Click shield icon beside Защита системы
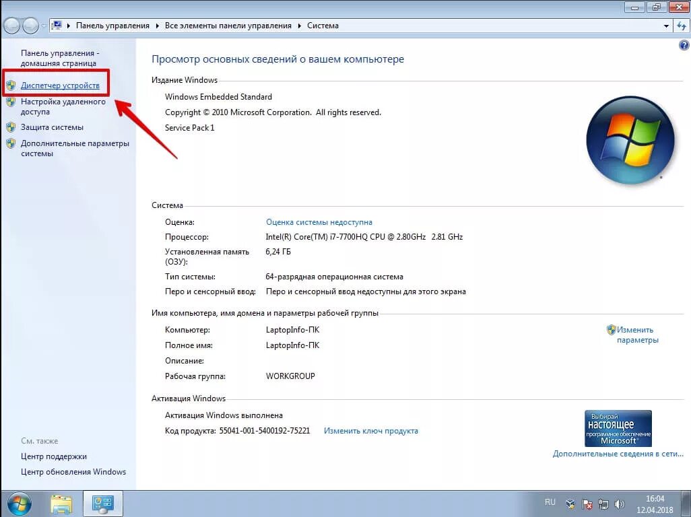Viewport: 691px width, 517px height. tap(11, 127)
